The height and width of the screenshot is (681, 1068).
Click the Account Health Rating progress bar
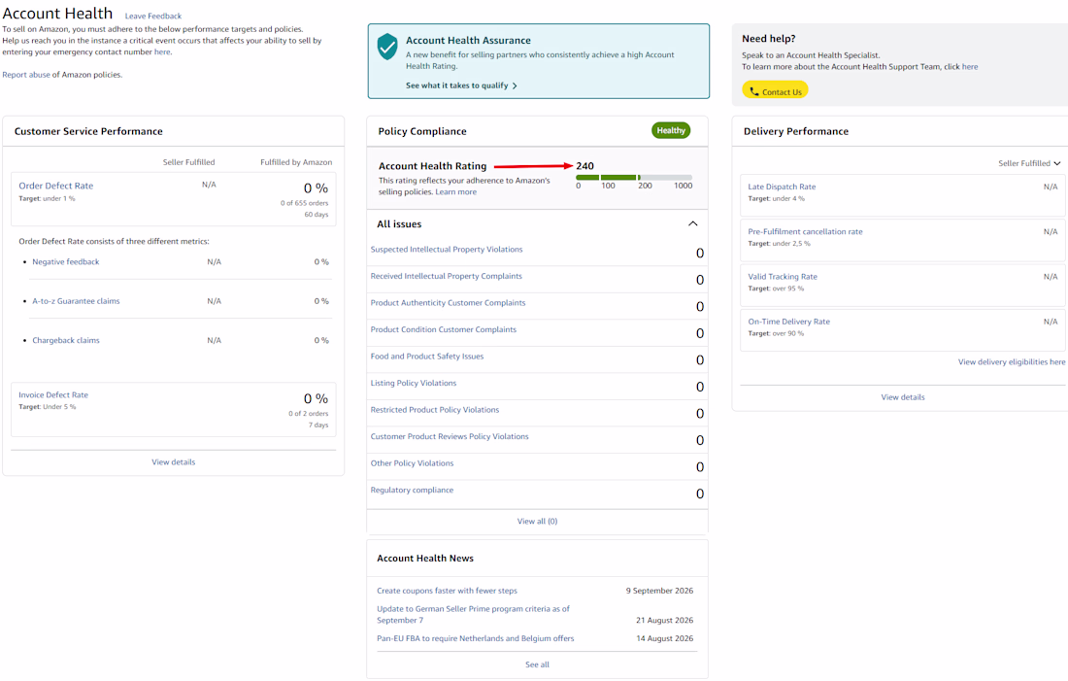tap(633, 177)
